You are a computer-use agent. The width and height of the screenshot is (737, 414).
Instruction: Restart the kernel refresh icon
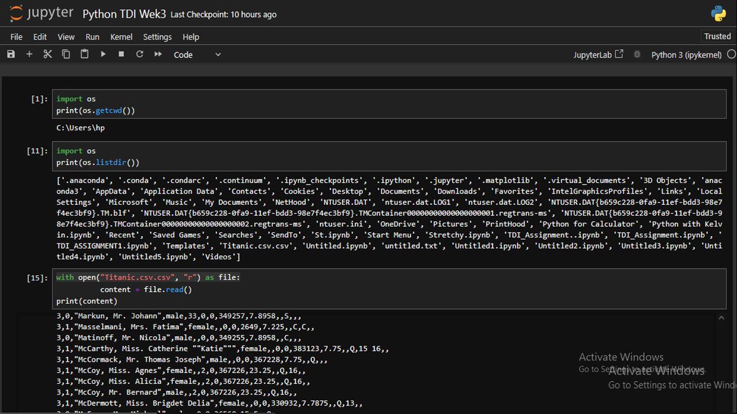pyautogui.click(x=139, y=55)
